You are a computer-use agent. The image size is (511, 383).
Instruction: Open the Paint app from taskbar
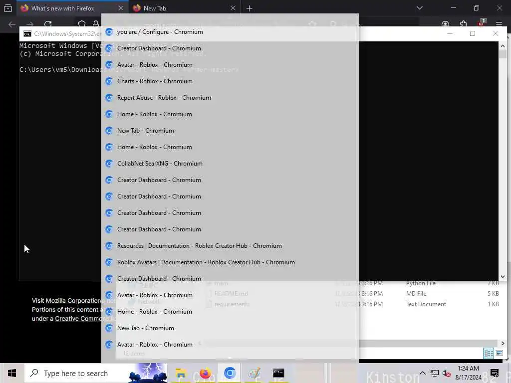click(x=254, y=373)
